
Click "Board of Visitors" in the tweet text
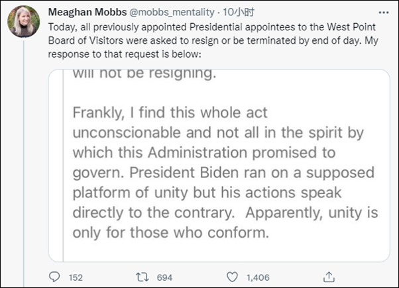pyautogui.click(x=84, y=40)
